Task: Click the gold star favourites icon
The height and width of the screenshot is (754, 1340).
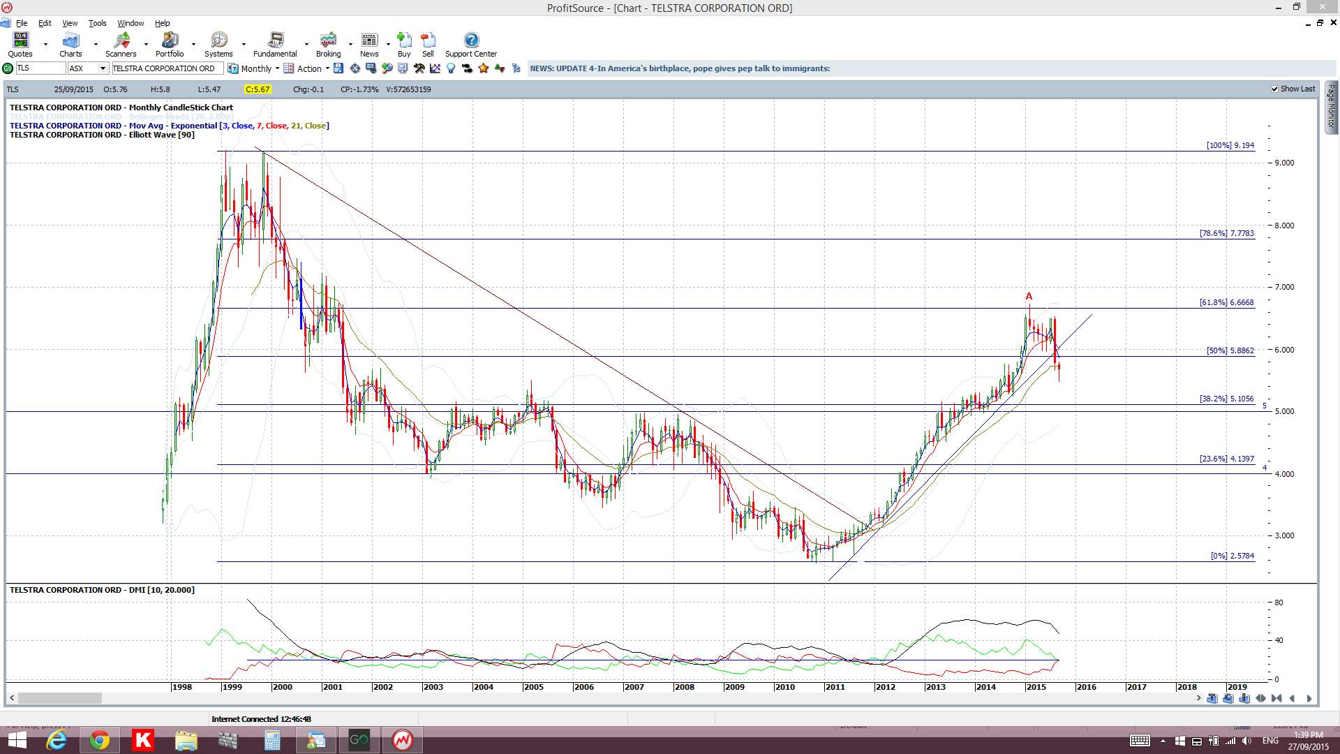Action: [483, 68]
